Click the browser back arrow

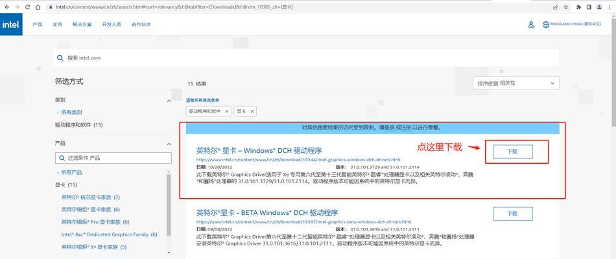pyautogui.click(x=6, y=7)
